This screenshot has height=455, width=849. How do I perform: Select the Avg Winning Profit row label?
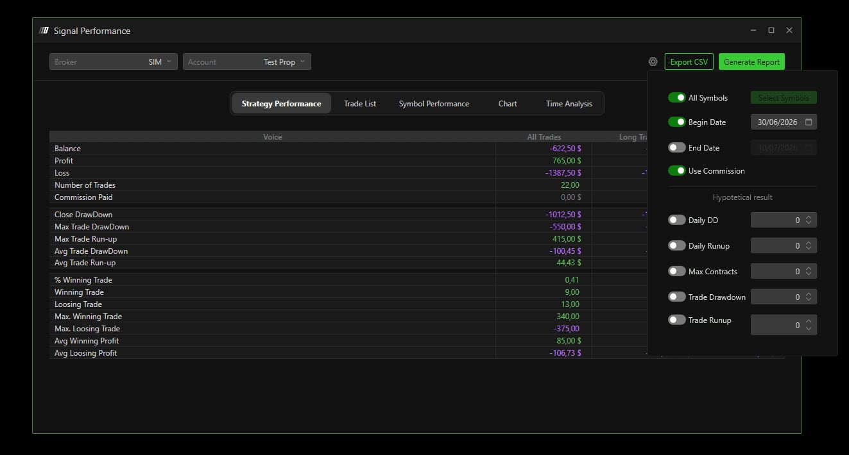point(87,341)
